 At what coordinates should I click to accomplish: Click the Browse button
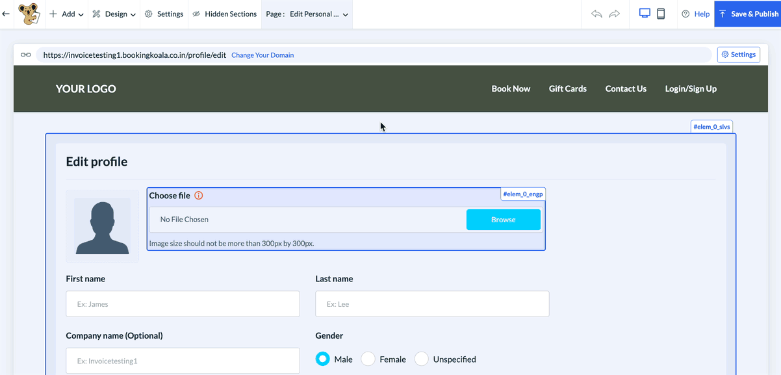point(504,220)
